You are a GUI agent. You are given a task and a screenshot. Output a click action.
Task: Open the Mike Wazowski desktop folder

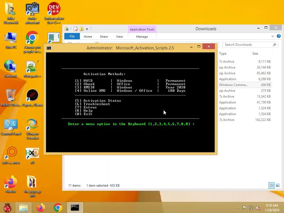[x=11, y=13]
